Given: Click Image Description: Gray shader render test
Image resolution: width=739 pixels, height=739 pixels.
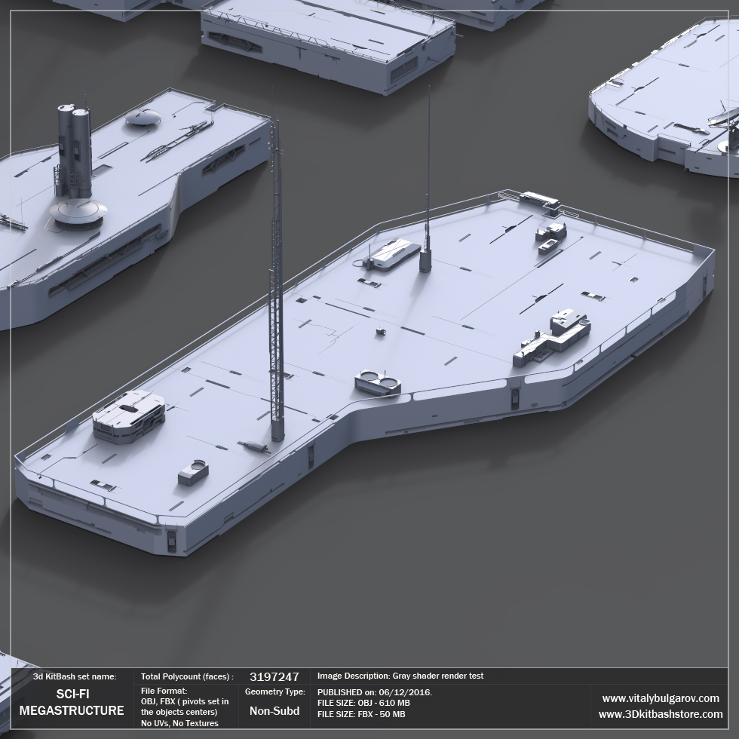Looking at the screenshot, I should point(400,676).
